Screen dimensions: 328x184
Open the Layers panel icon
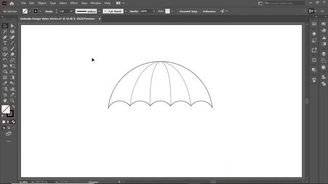323,54
